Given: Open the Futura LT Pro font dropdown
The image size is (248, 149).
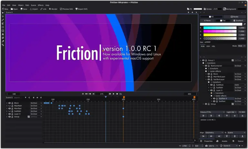Looking at the screenshot, I should tap(212, 112).
